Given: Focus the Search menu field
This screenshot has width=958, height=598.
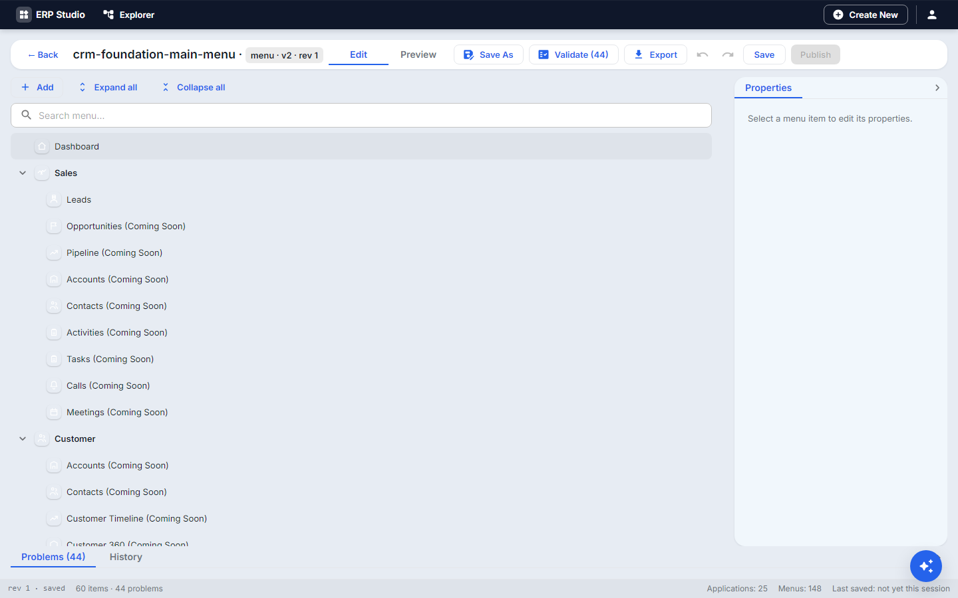Looking at the screenshot, I should tap(361, 115).
